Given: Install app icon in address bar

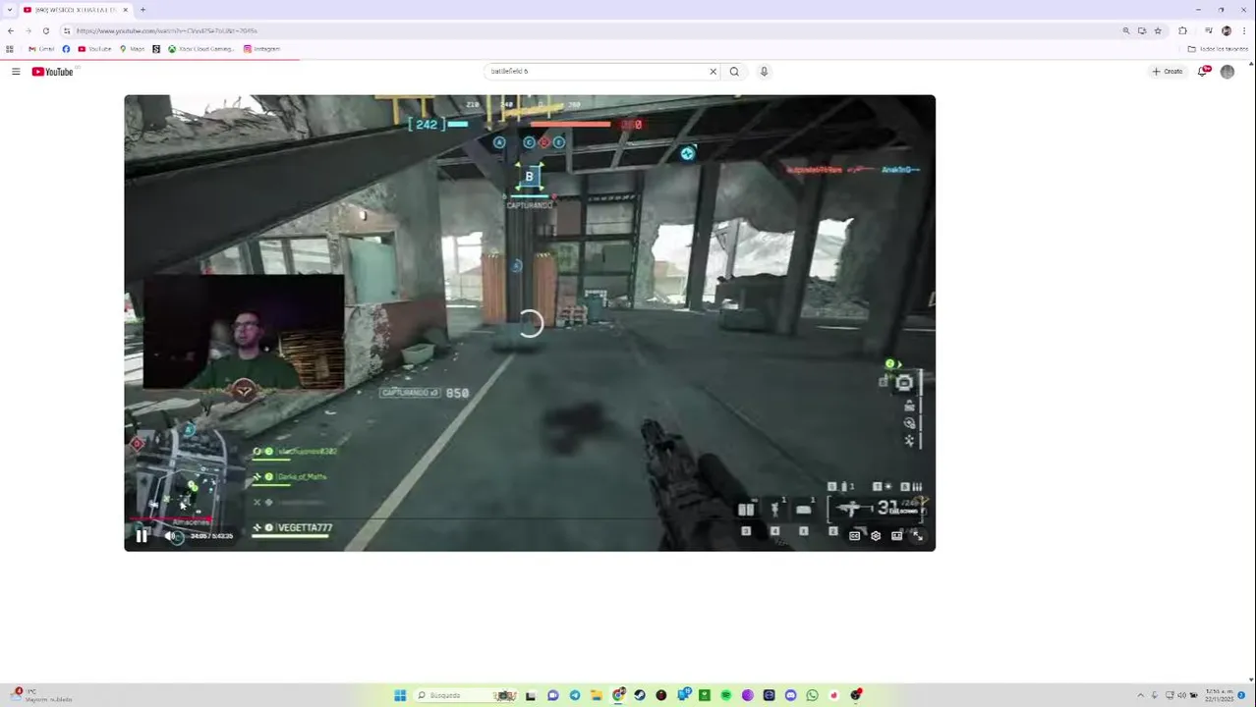Looking at the screenshot, I should [x=1142, y=31].
